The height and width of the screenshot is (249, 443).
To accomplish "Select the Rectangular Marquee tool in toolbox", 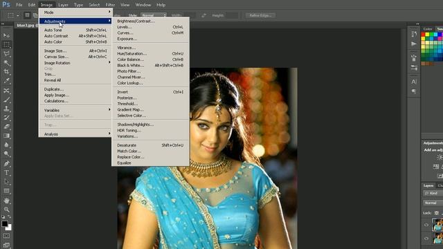I will point(6,44).
